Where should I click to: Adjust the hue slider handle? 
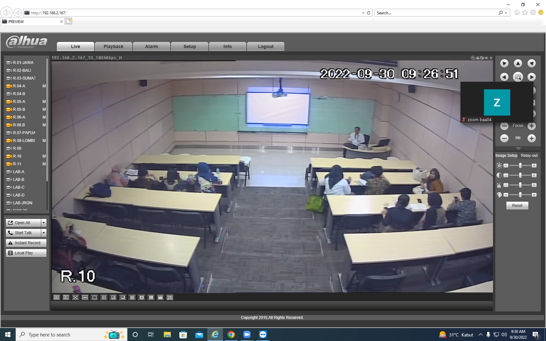(x=520, y=195)
